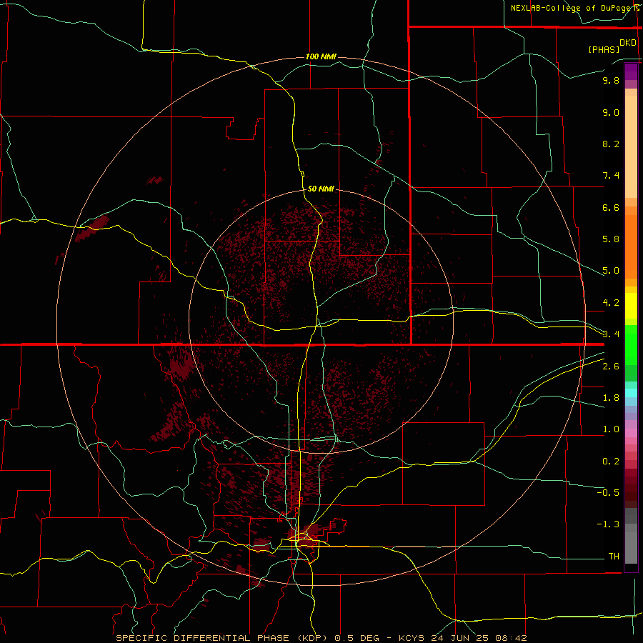643x643 pixels.
Task: Click the 4.2 scale value
Action: pos(611,303)
